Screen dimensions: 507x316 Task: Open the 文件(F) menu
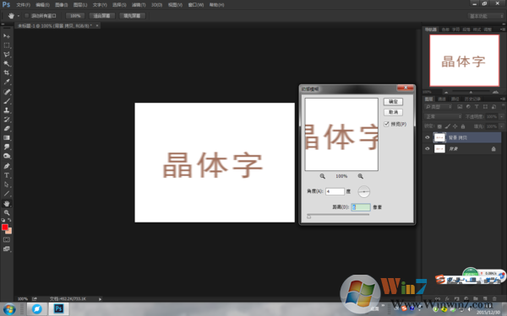[24, 5]
